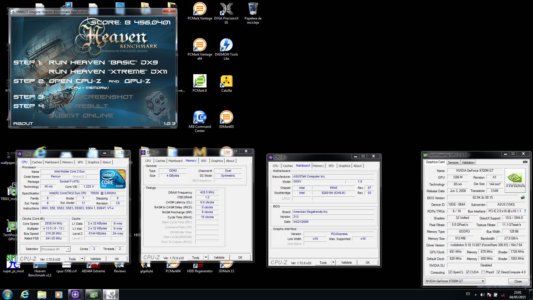Image resolution: width=533 pixels, height=300 pixels.
Task: Toggle PhysX checkbox in GPU-Z
Action: (x=483, y=272)
